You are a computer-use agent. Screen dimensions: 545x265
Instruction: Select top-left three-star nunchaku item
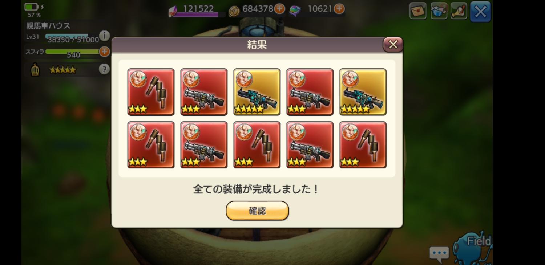151,92
